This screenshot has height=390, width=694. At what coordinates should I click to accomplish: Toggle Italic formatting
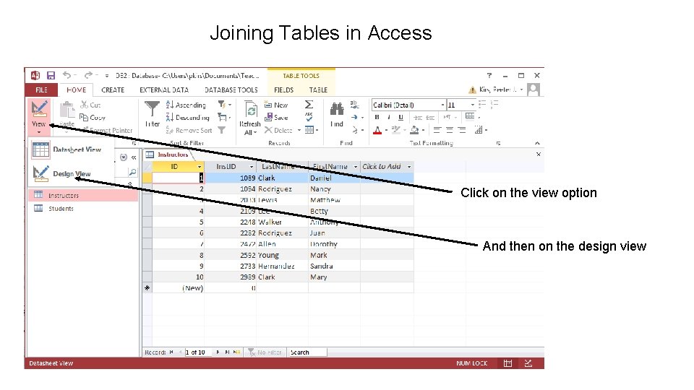coord(389,117)
